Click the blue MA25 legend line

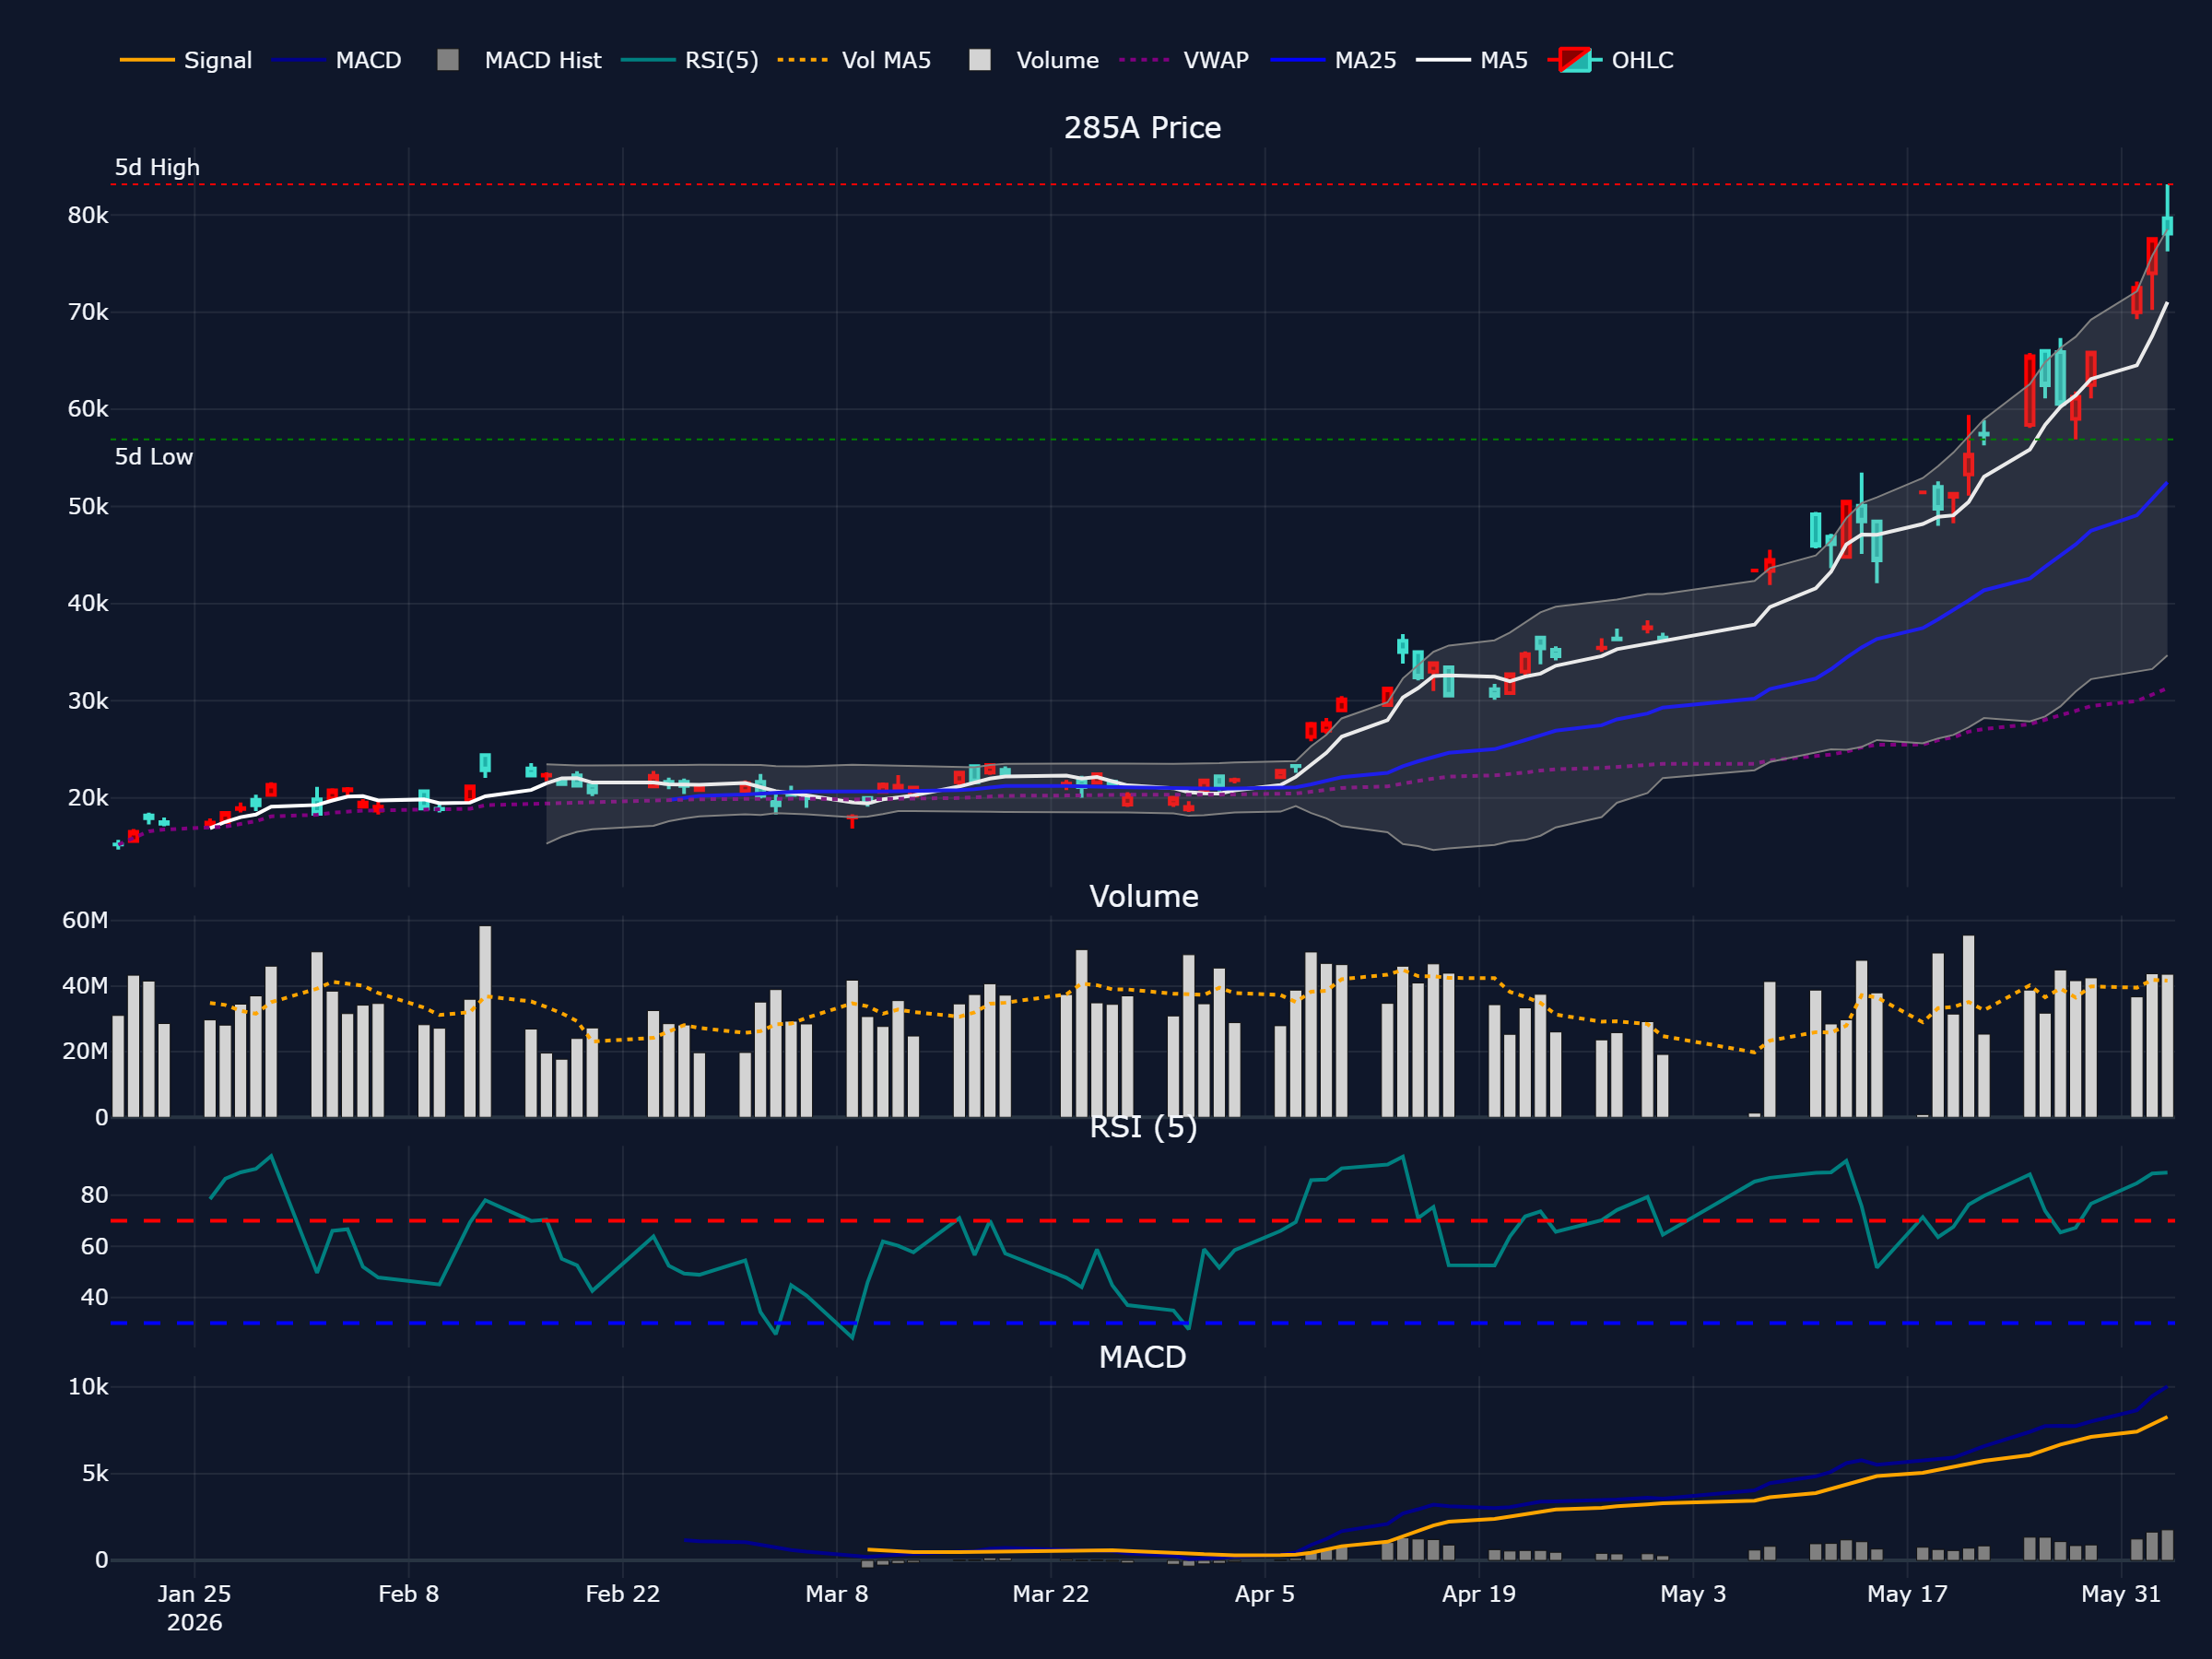pos(1297,60)
